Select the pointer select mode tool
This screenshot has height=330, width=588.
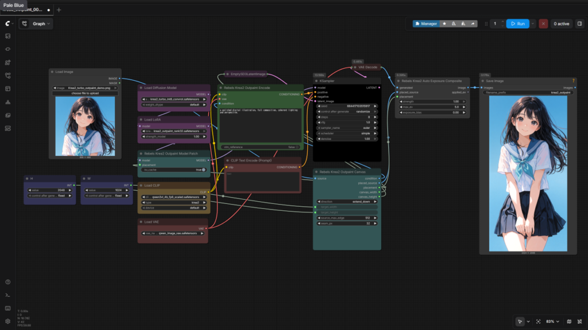pos(520,321)
